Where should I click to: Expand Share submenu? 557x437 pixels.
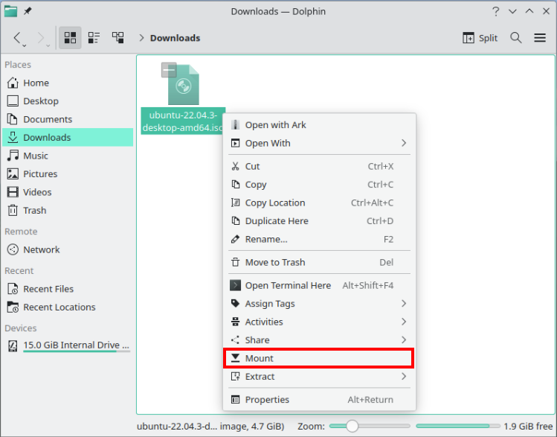[319, 340]
